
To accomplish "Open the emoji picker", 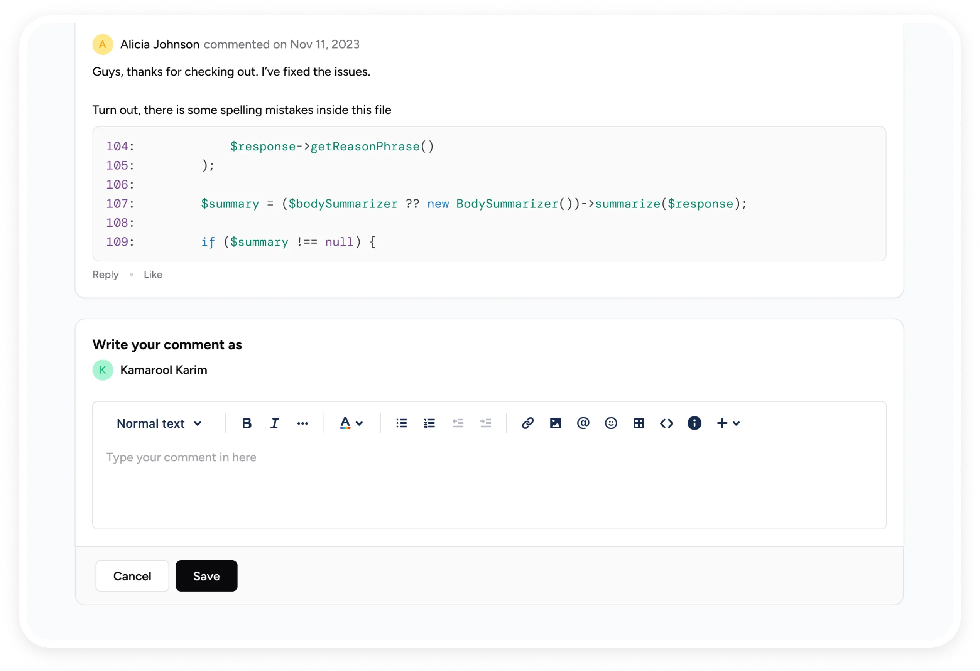I will (611, 423).
